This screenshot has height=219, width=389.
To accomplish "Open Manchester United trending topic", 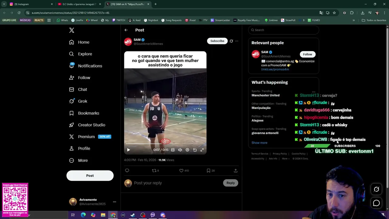I will [266, 95].
